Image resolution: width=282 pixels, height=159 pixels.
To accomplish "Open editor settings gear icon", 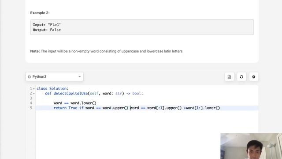I will [254, 77].
